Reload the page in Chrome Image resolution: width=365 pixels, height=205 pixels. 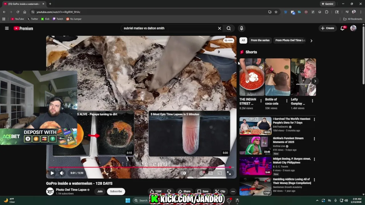coord(18,12)
